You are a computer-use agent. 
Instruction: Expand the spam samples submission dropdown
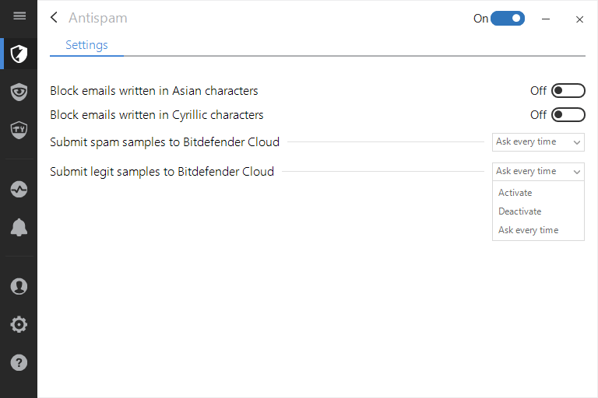click(538, 142)
